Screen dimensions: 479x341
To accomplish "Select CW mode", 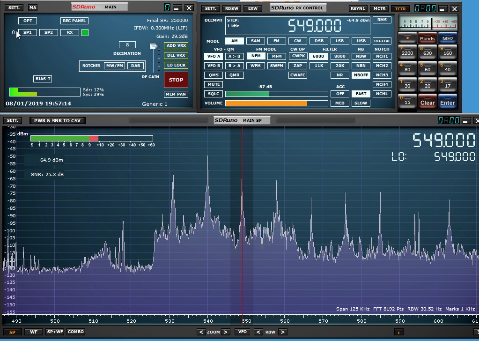I will tap(297, 41).
